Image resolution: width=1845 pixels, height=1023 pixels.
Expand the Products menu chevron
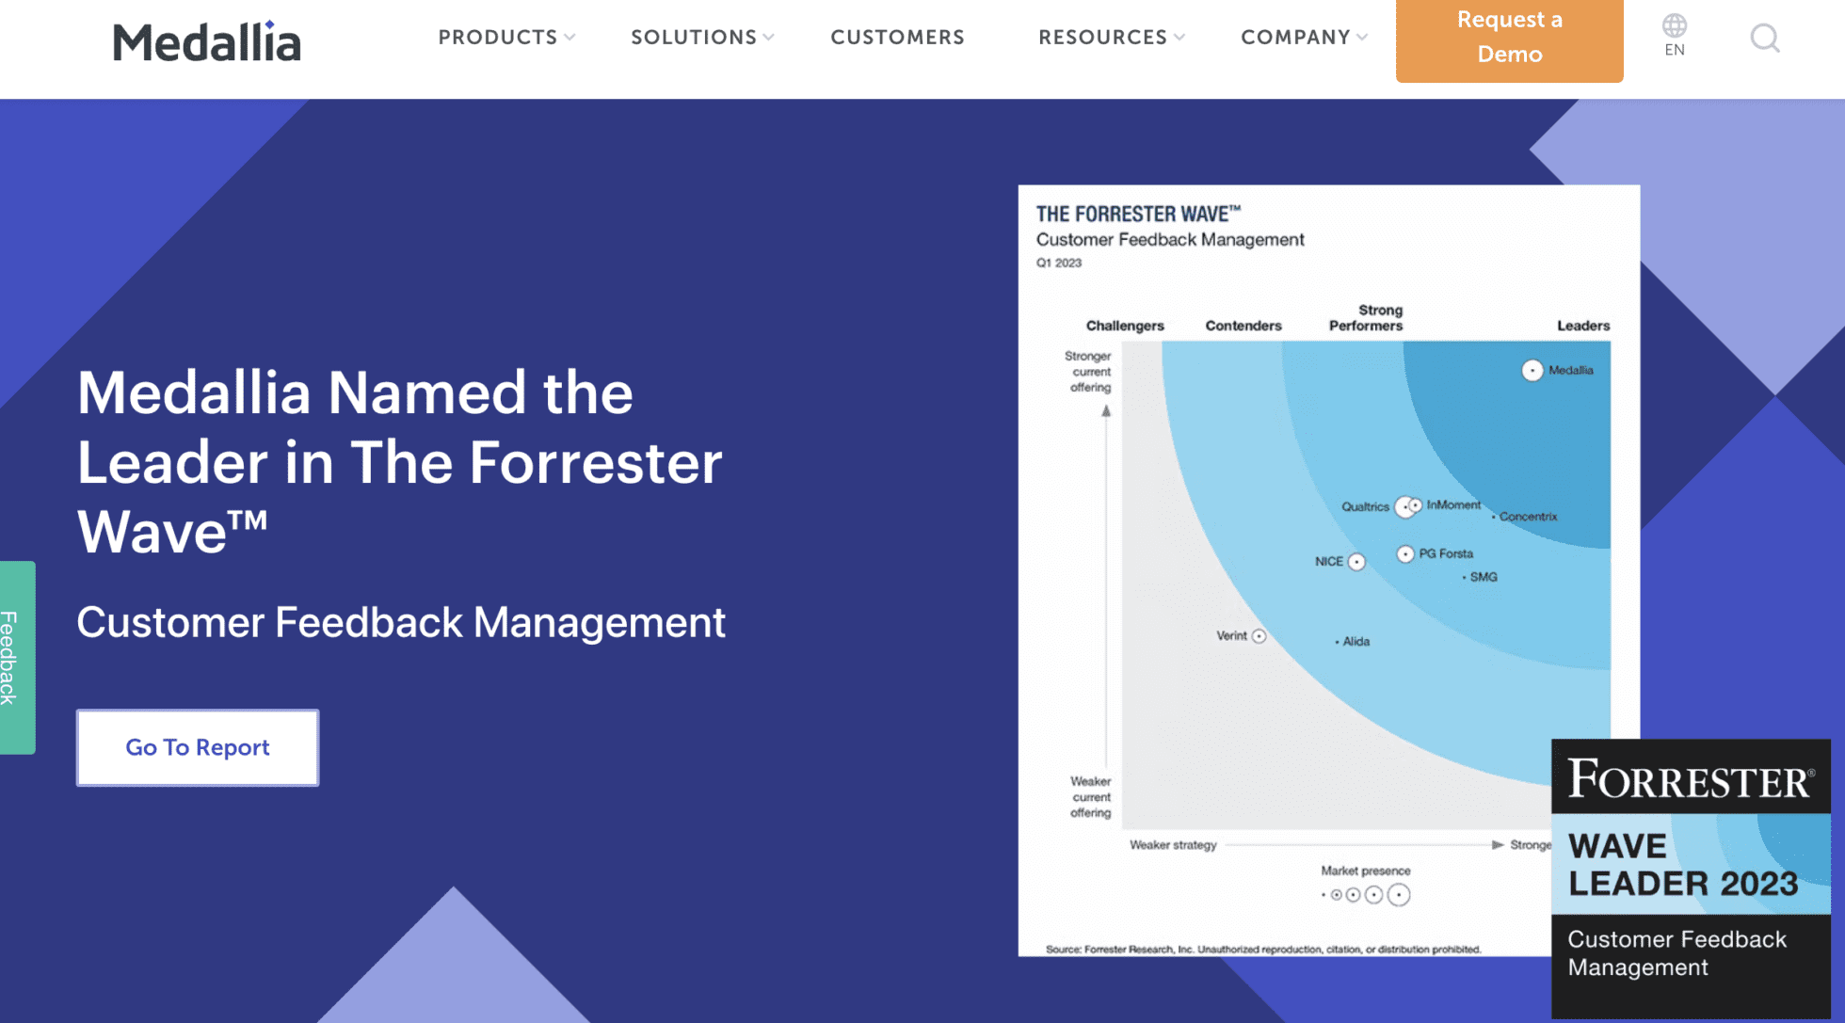pos(570,38)
